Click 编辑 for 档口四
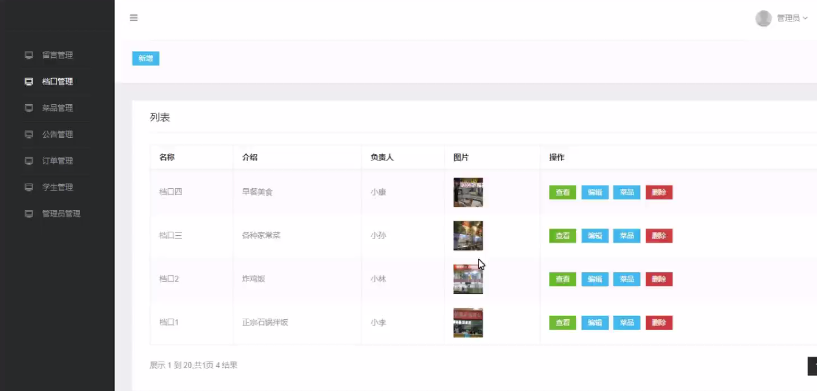 tap(595, 193)
